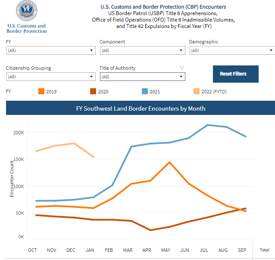Image resolution: width=275 pixels, height=260 pixels.
Task: Click the chart title FY Southwest Land Border Encounters by Month
Action: click(x=141, y=108)
